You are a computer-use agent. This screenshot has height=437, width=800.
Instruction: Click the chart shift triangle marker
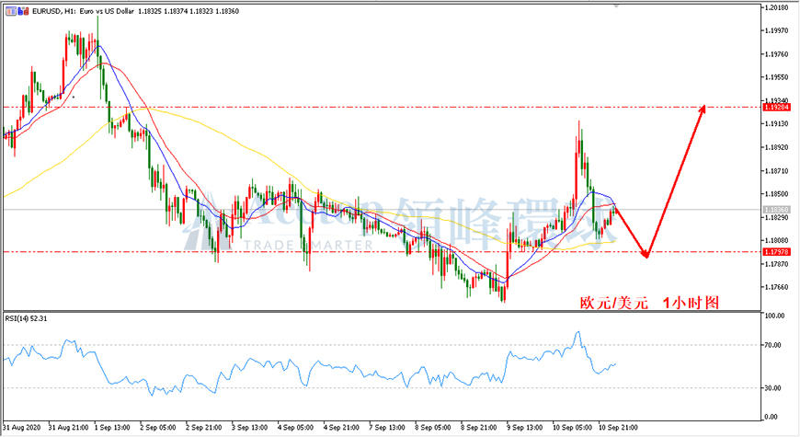point(617,6)
